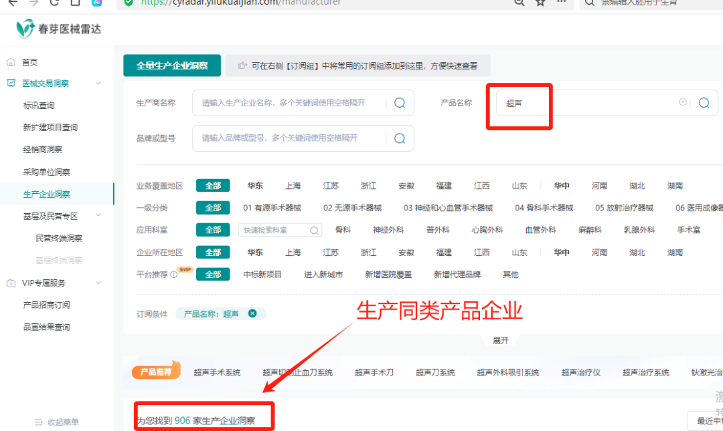Click the 春芽医械雷达 logo

(x=50, y=28)
